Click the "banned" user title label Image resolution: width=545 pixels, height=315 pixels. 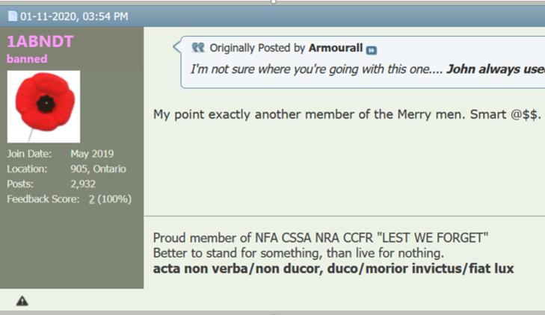27,59
